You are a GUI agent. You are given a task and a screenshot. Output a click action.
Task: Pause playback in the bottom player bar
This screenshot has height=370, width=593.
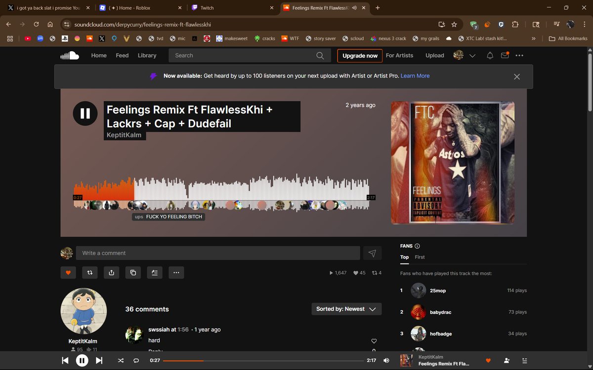pos(82,361)
